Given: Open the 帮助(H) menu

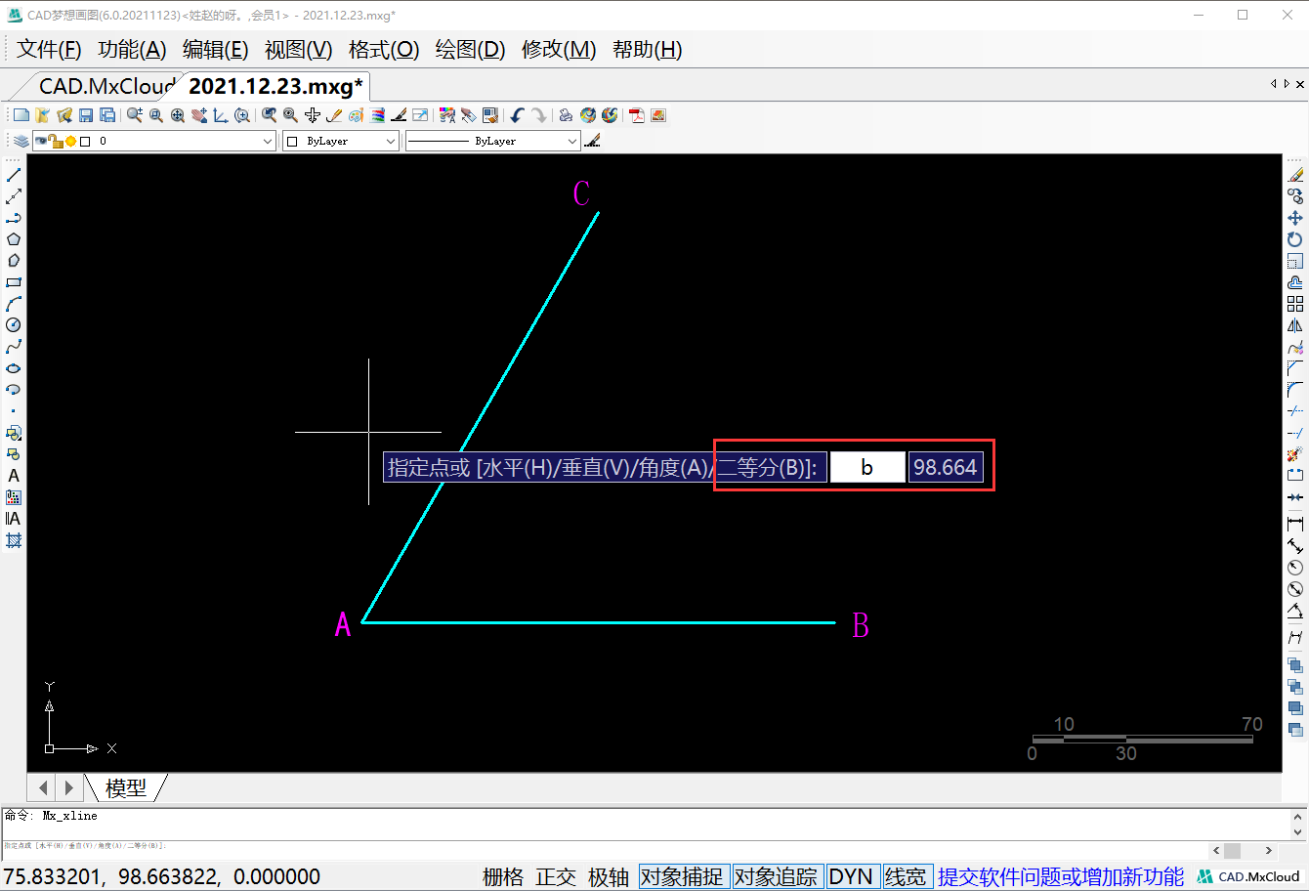Looking at the screenshot, I should coord(647,50).
